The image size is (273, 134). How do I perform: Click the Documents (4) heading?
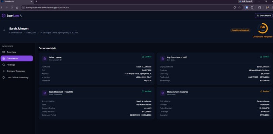[x=47, y=48]
